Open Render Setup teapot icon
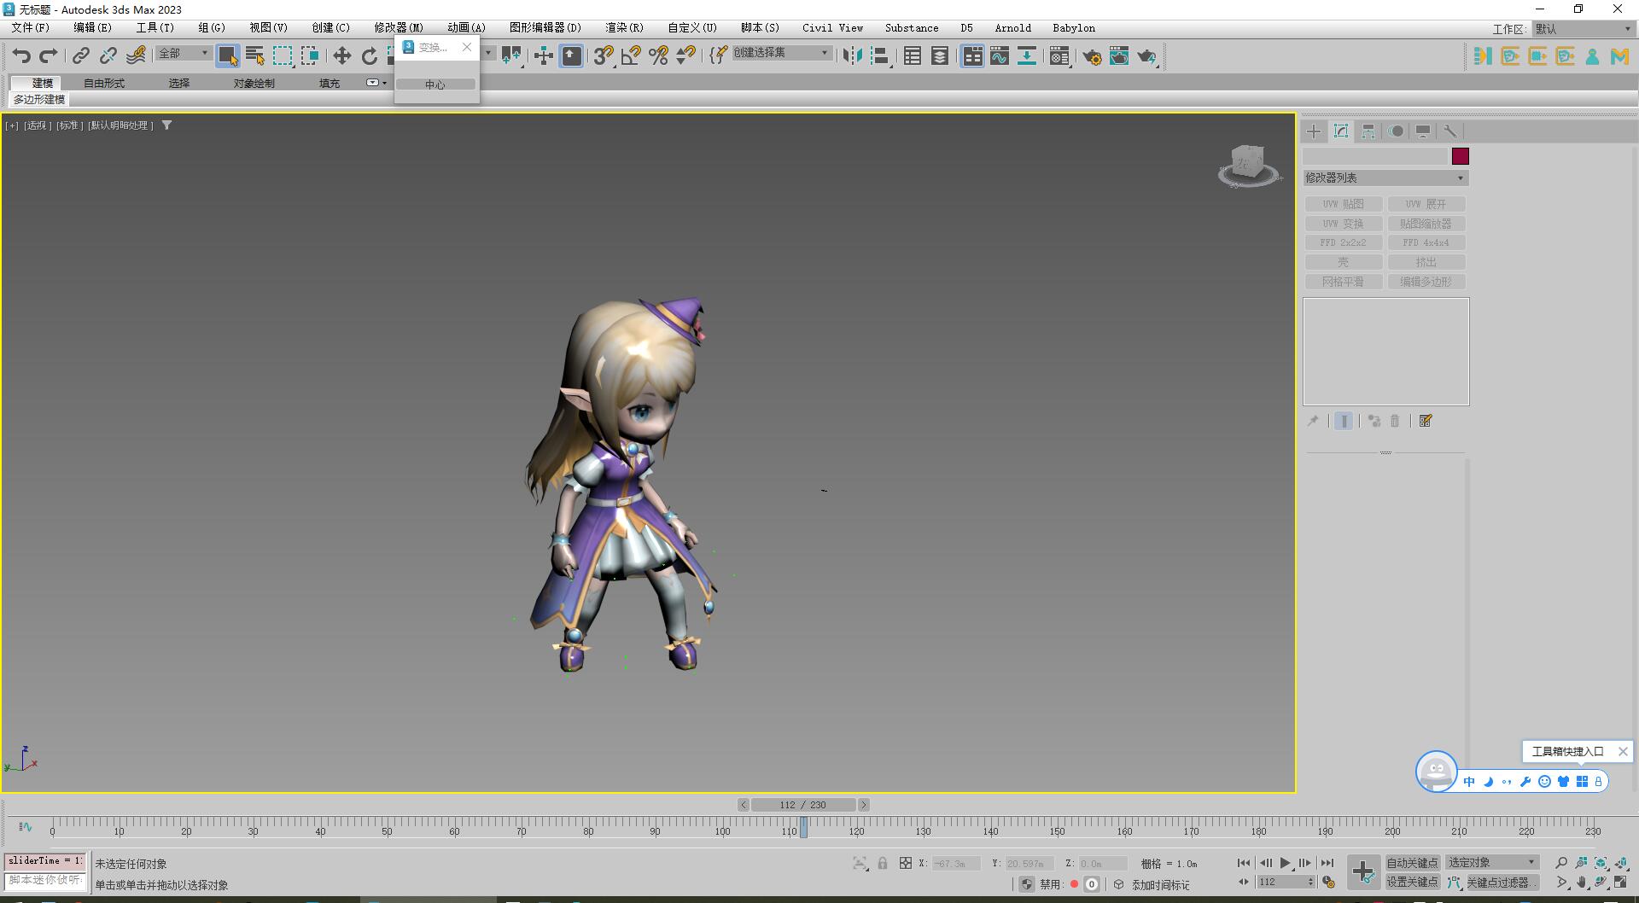Screen dimensions: 1639x903 (1092, 57)
